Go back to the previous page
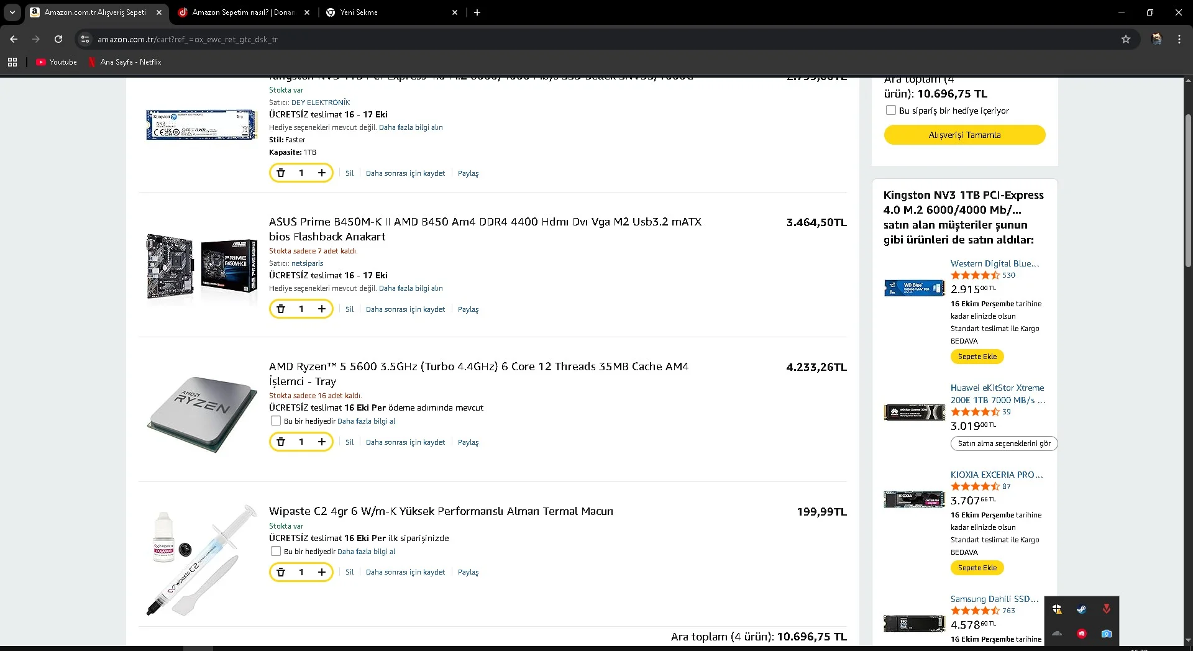The image size is (1193, 651). 14,39
